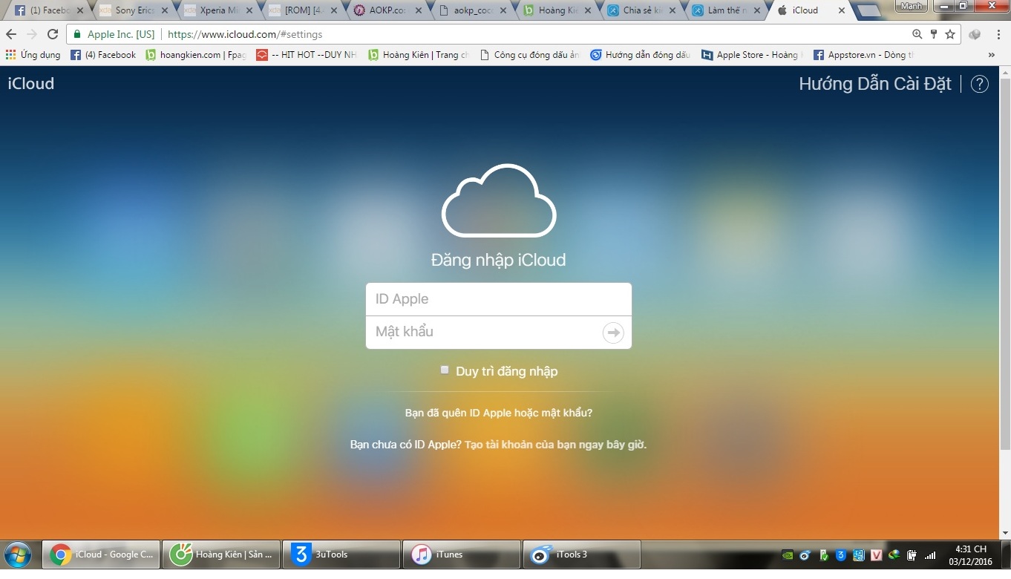The image size is (1011, 579).
Task: Click the network signal icon in tray
Action: 929,555
